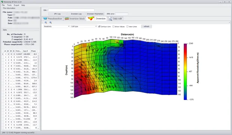Click the legend maximum value 2349
Image resolution: width=232 pixels, height=135 pixels.
coord(191,44)
